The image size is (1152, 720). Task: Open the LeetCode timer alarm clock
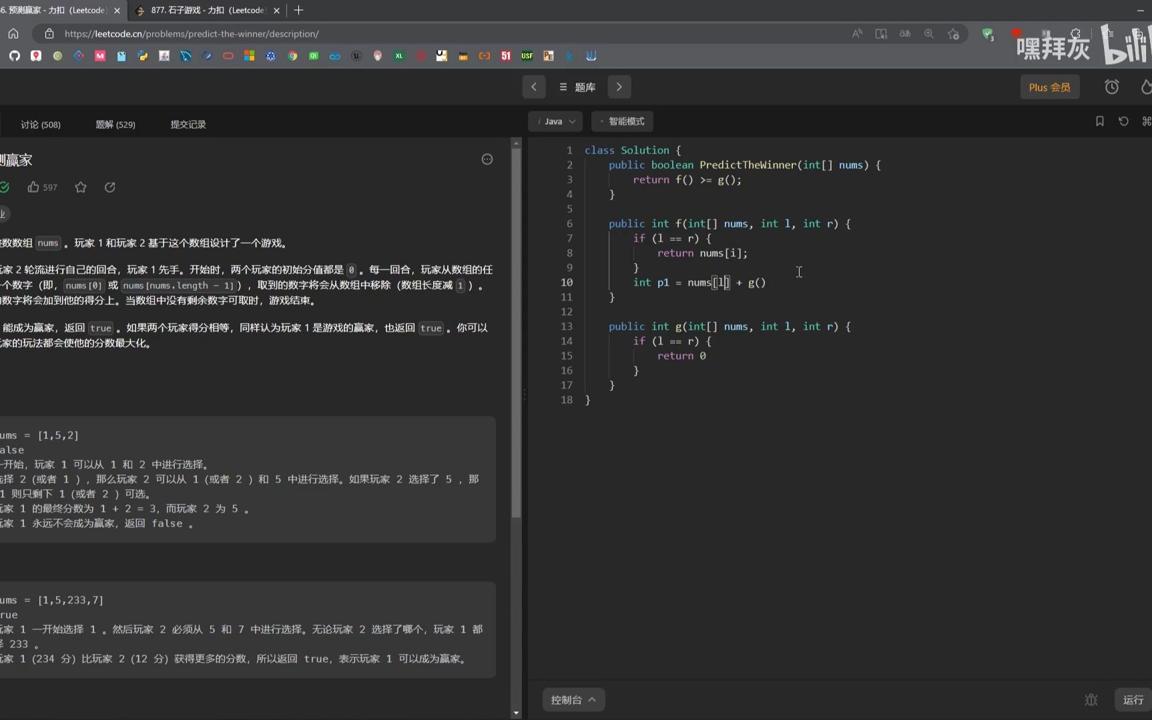click(x=1112, y=87)
